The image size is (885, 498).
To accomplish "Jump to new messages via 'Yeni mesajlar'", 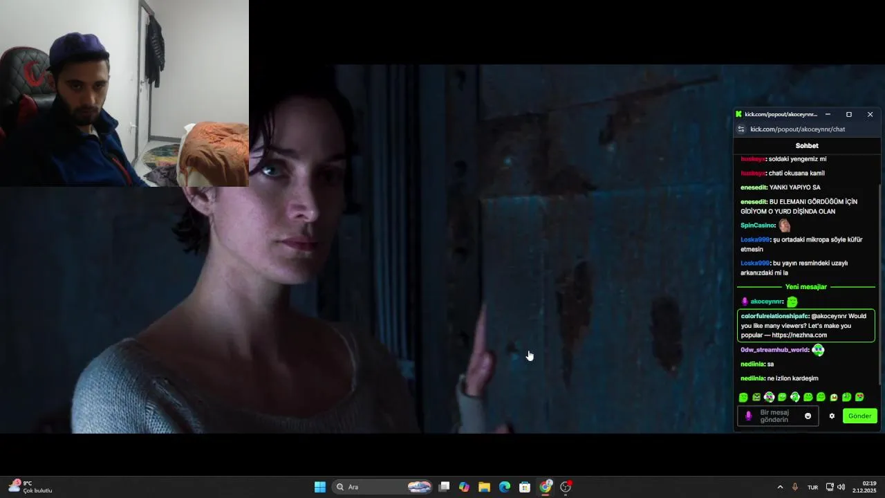I will coord(806,287).
